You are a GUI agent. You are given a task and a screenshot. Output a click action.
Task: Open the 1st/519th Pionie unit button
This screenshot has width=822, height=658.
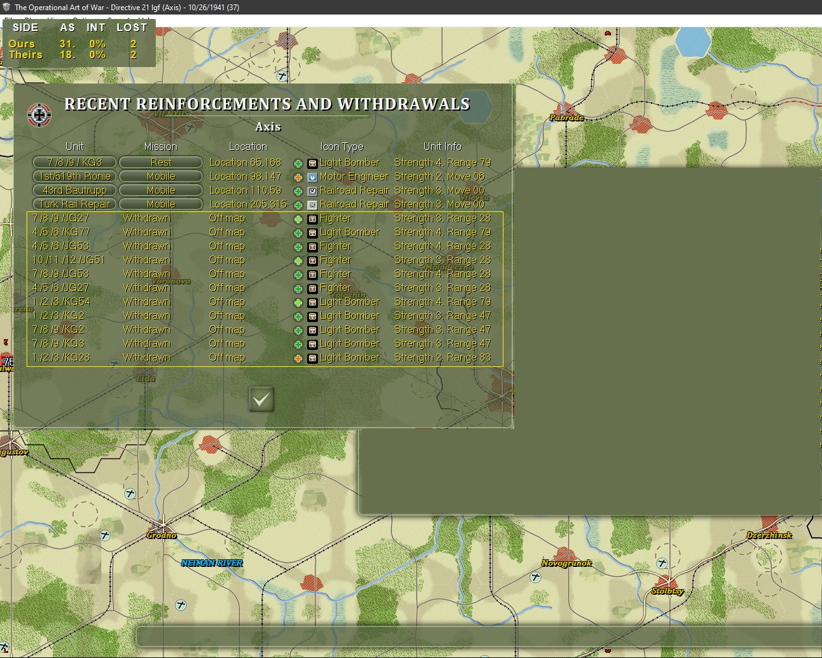point(75,177)
